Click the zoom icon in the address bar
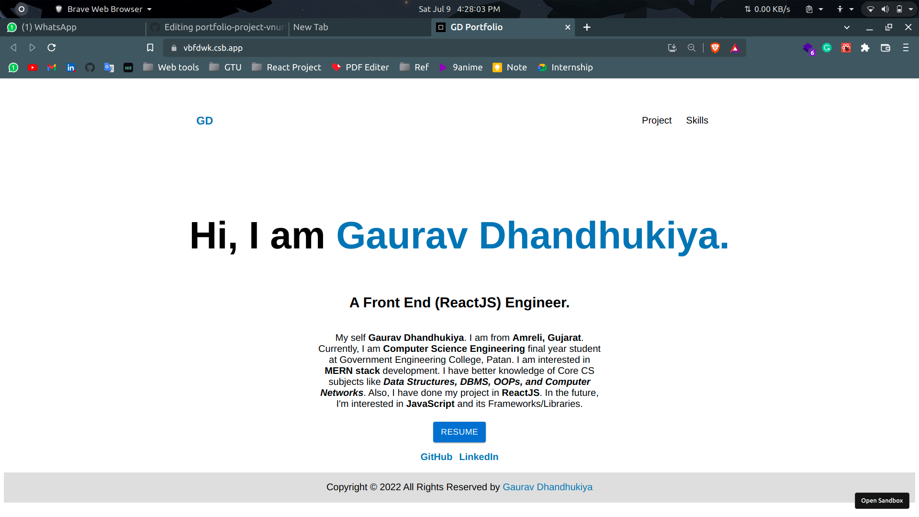 691,48
